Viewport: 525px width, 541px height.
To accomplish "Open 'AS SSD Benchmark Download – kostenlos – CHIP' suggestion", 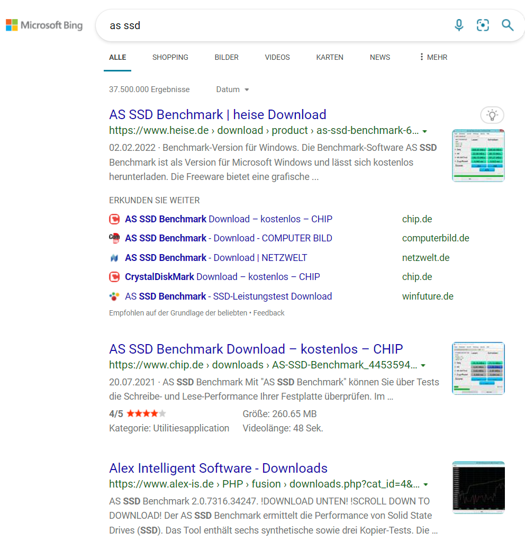I will 229,219.
